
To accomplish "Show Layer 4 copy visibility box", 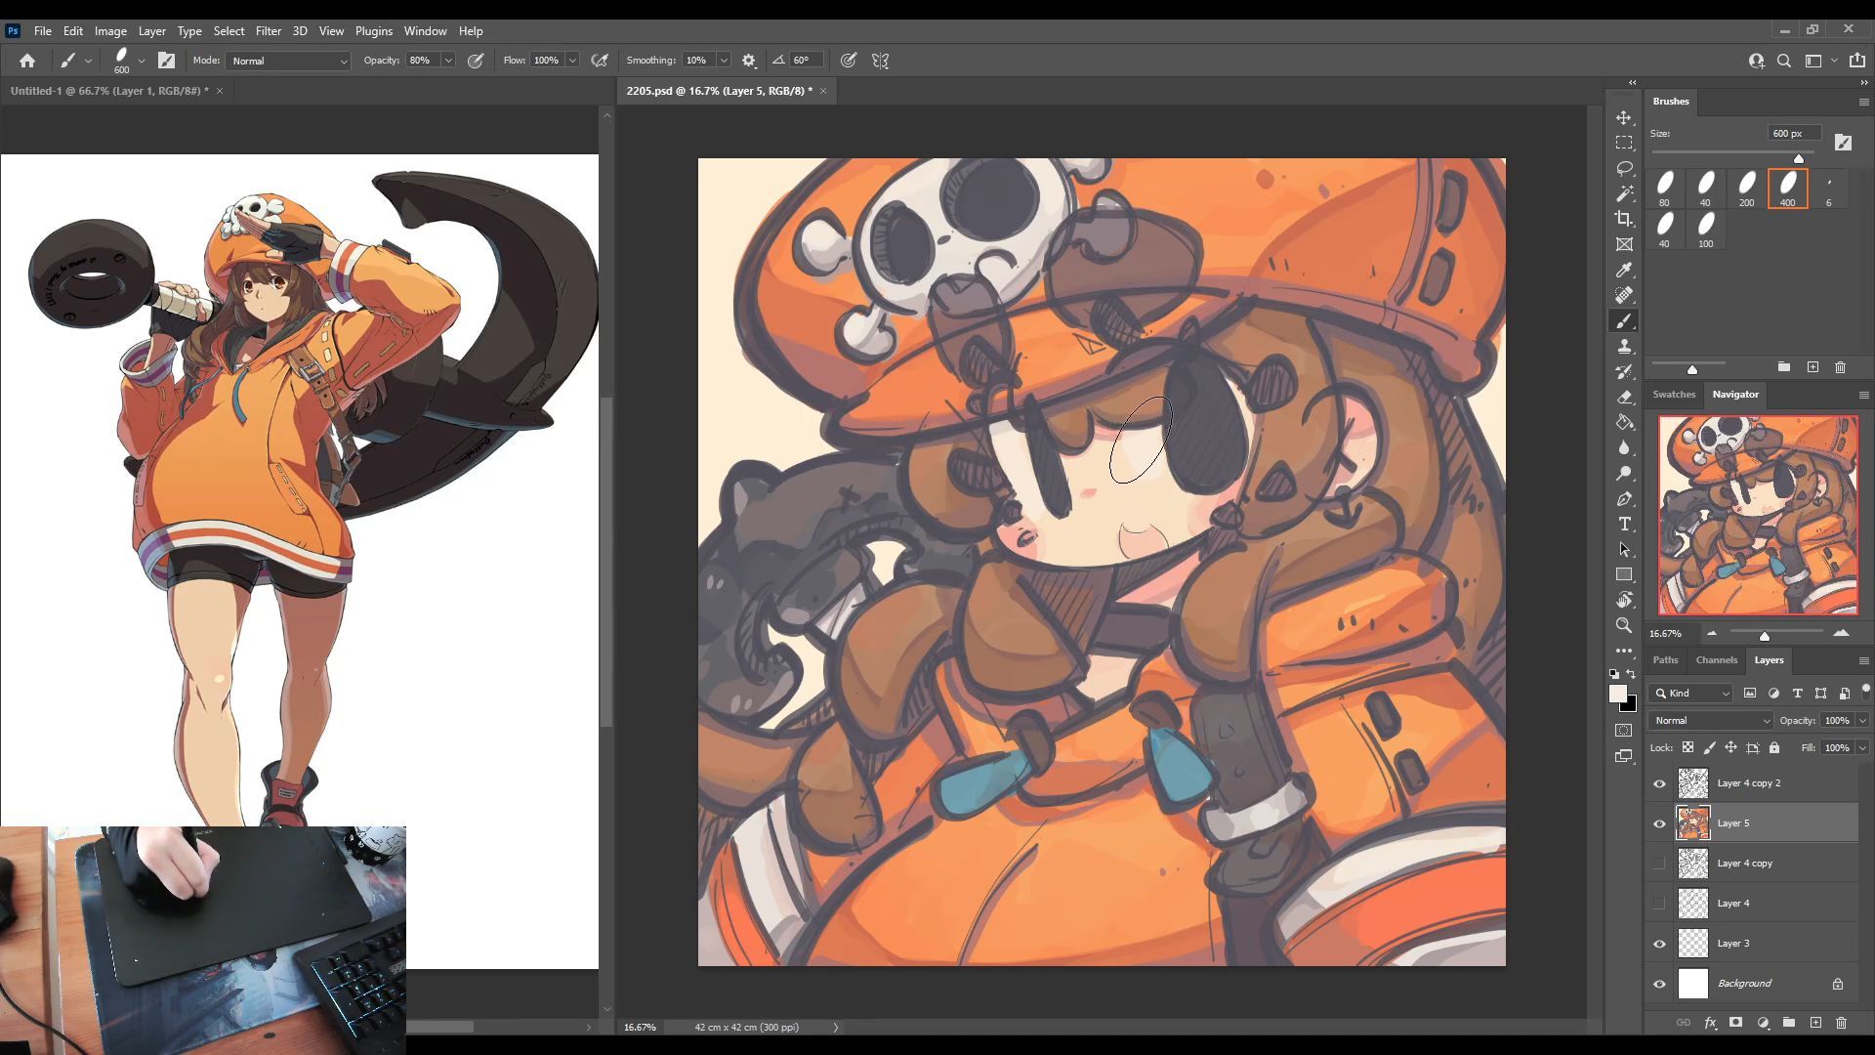I will pos(1659,864).
